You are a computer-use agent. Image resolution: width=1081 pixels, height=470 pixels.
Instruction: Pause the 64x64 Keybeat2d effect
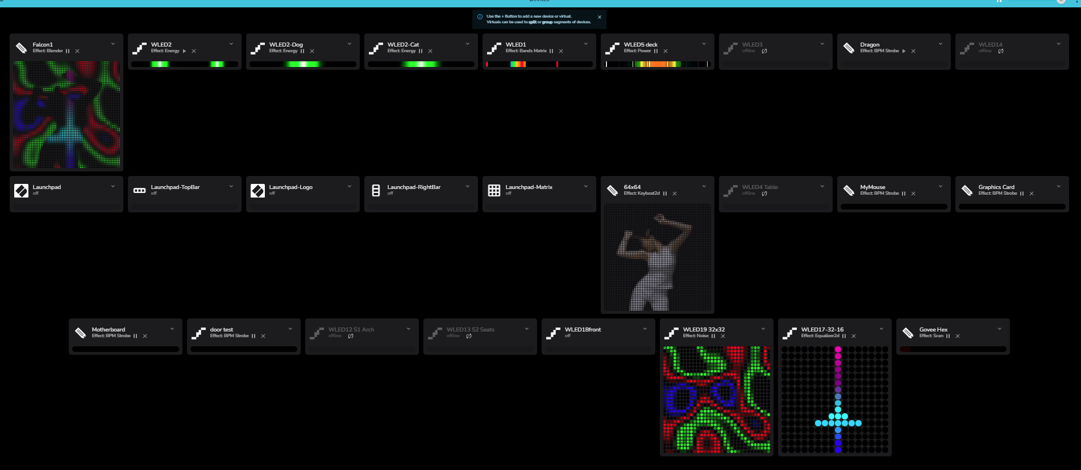(x=665, y=194)
